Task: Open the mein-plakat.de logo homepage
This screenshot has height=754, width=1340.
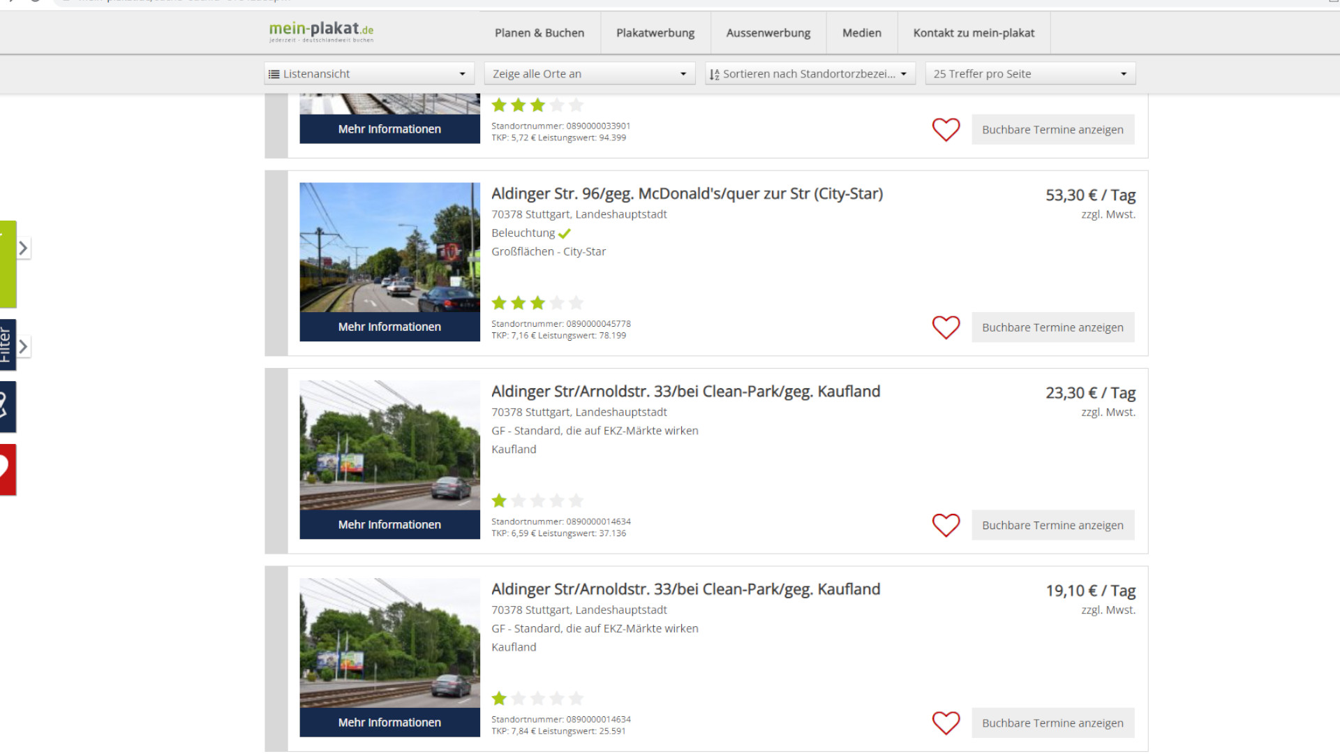Action: (x=321, y=31)
